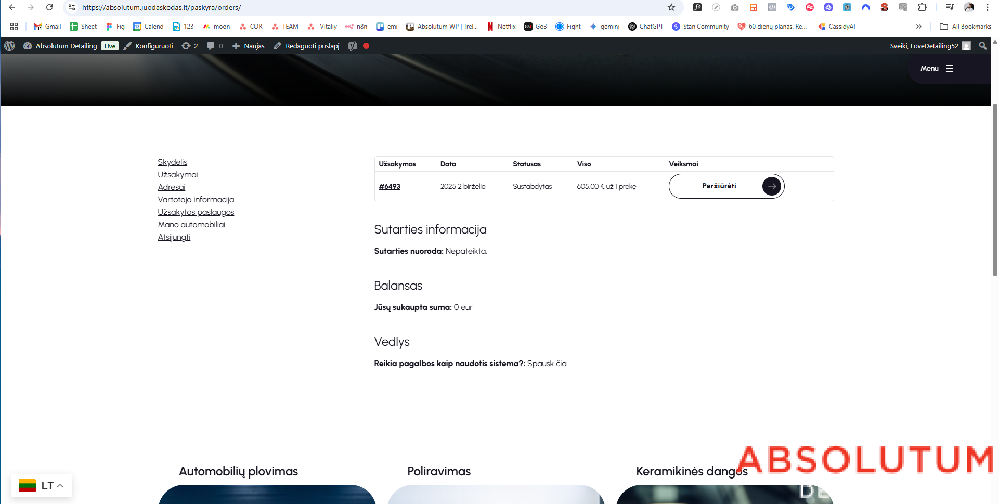
Task: Click the search magnifier in admin bar
Action: (982, 46)
